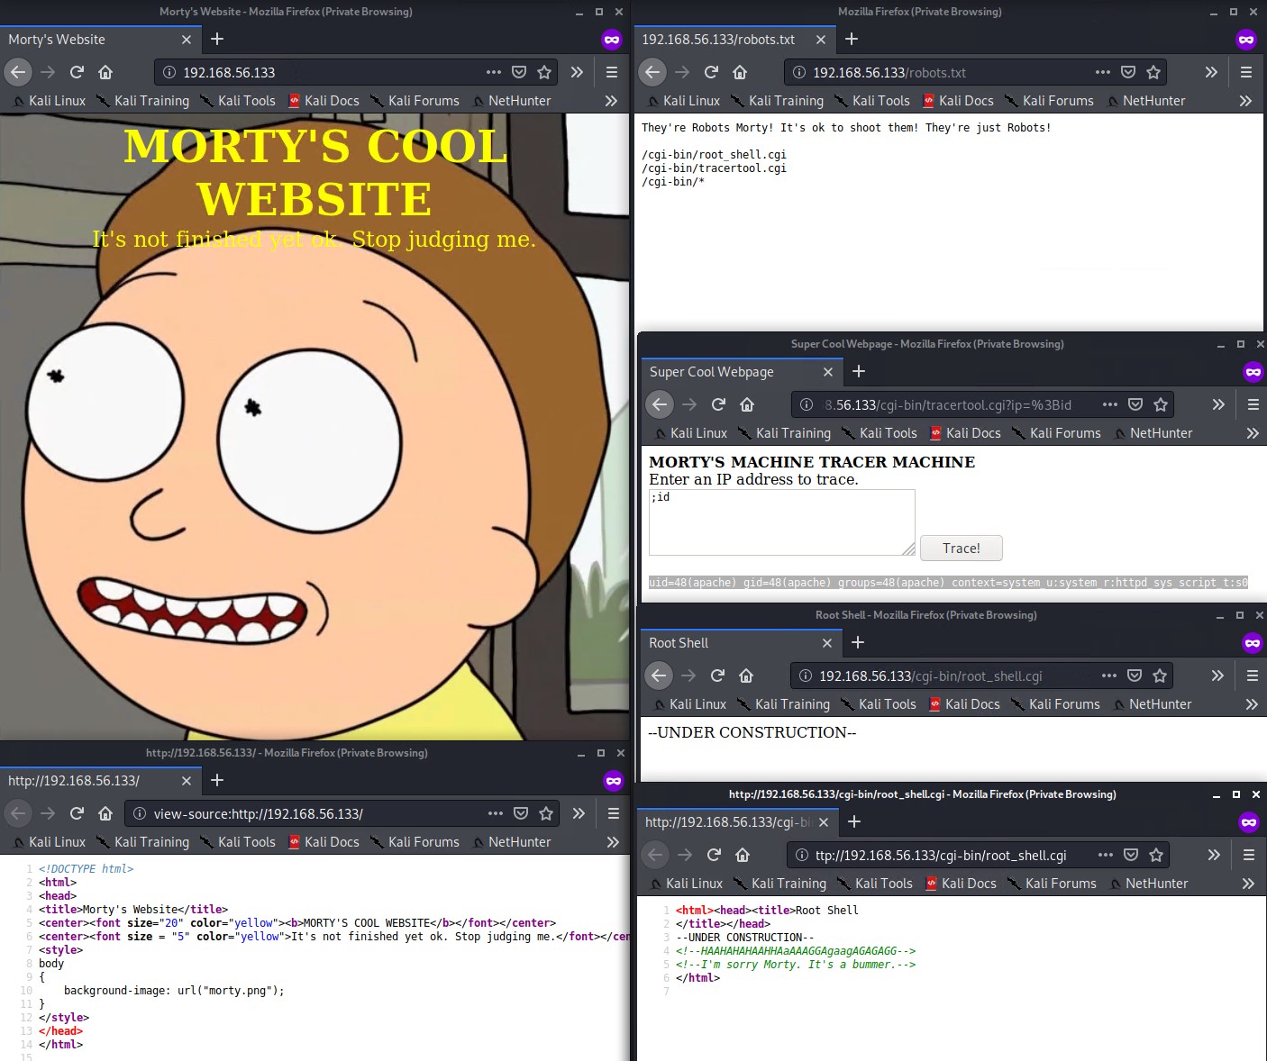Click site info icon in robots.txt URL bar

pyautogui.click(x=798, y=72)
